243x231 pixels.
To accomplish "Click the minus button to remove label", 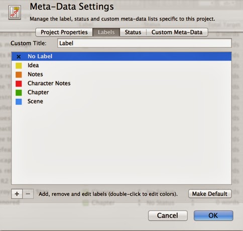I will [x=28, y=194].
